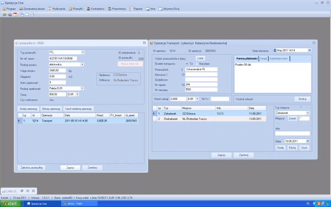Click the calendar toolbar icon
This screenshot has height=207, width=331.
(15, 14)
